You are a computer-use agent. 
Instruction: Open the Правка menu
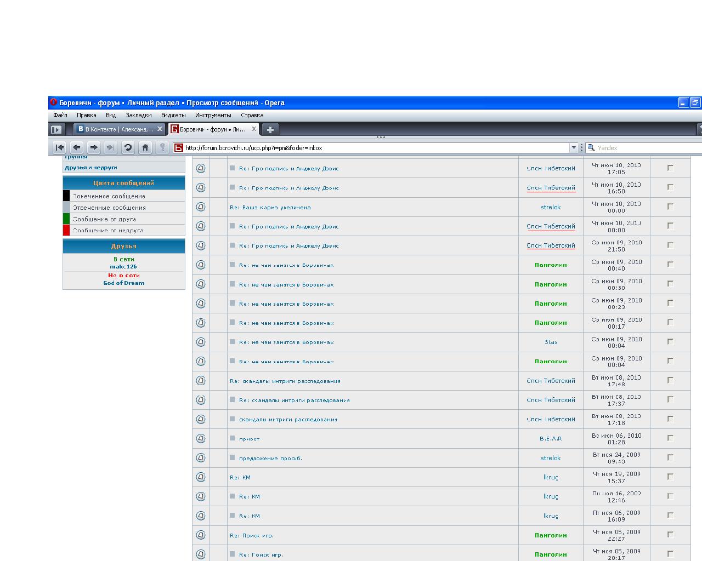(x=87, y=115)
